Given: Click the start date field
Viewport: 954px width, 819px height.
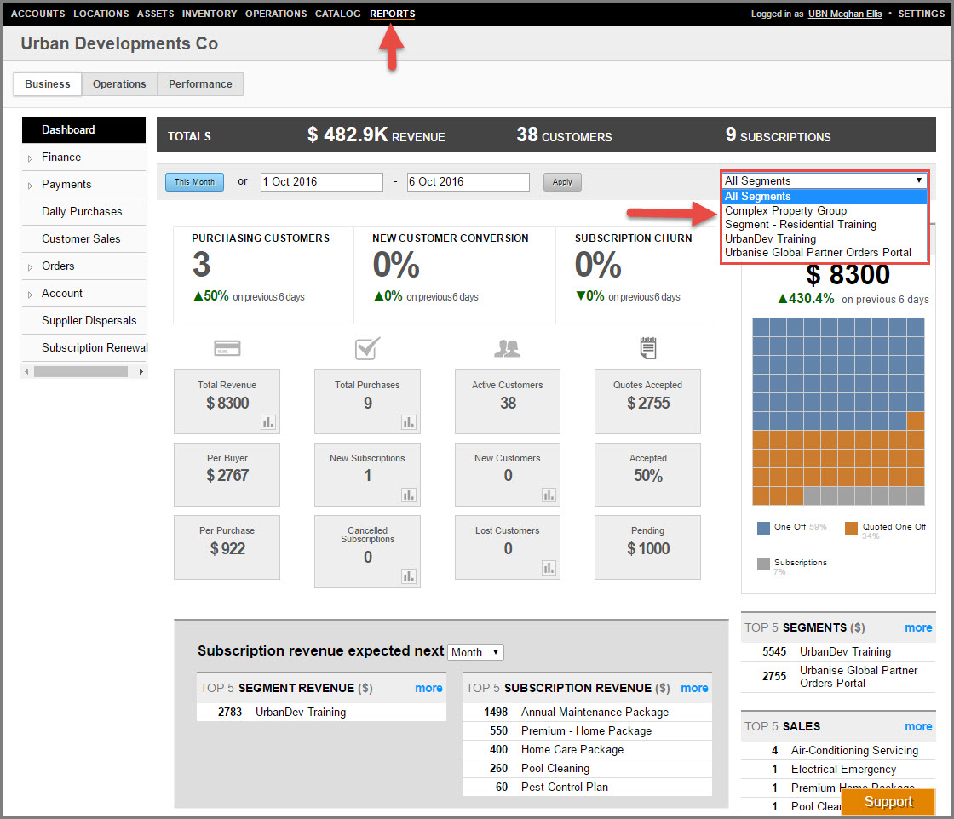Looking at the screenshot, I should (321, 182).
